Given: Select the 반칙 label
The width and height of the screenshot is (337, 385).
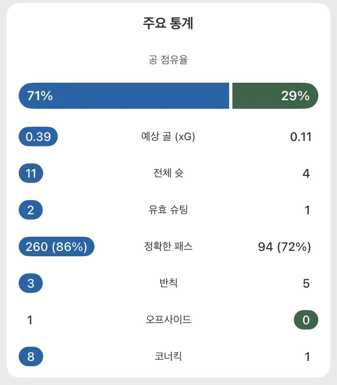Looking at the screenshot, I should click(168, 283).
